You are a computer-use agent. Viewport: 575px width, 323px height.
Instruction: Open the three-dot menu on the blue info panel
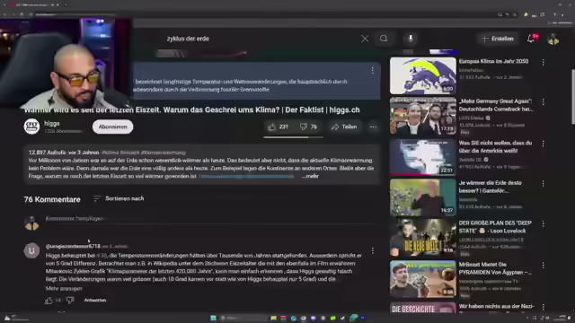coord(373,70)
